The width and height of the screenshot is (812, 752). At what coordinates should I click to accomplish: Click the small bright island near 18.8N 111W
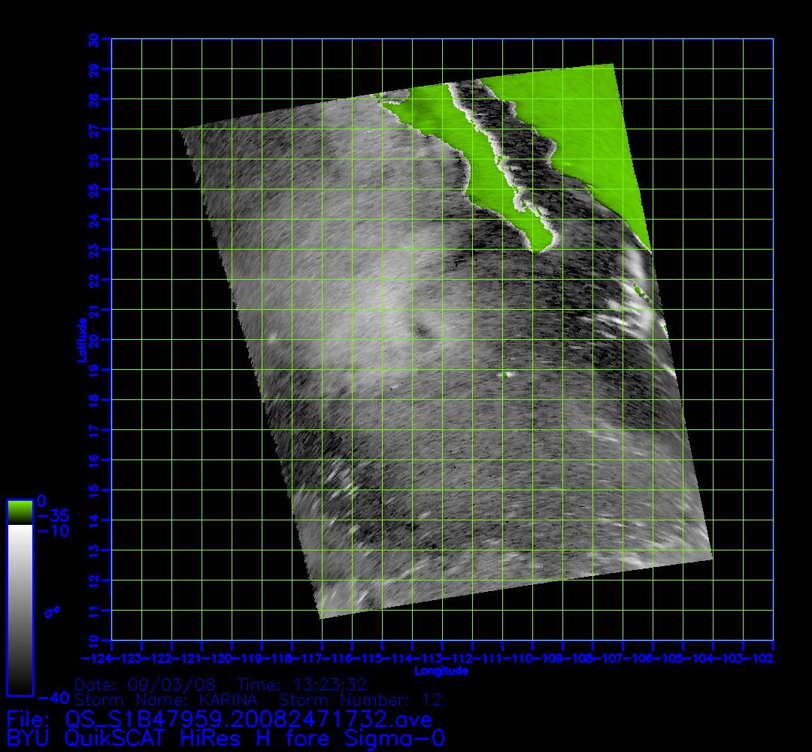point(507,374)
